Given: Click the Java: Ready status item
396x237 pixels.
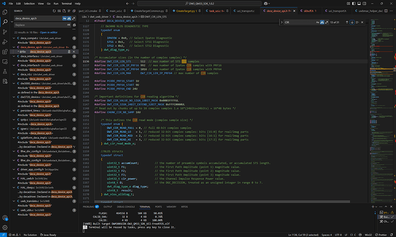Looking at the screenshot, I should [48, 235].
